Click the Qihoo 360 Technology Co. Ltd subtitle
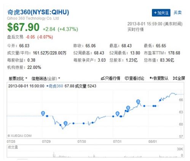Image resolution: width=190 pixels, height=161 pixels. (33, 18)
